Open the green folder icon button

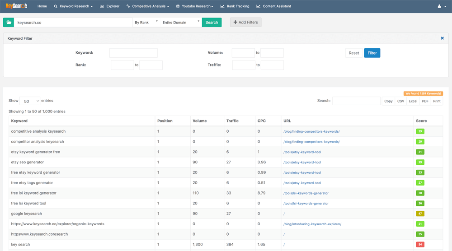[9, 23]
